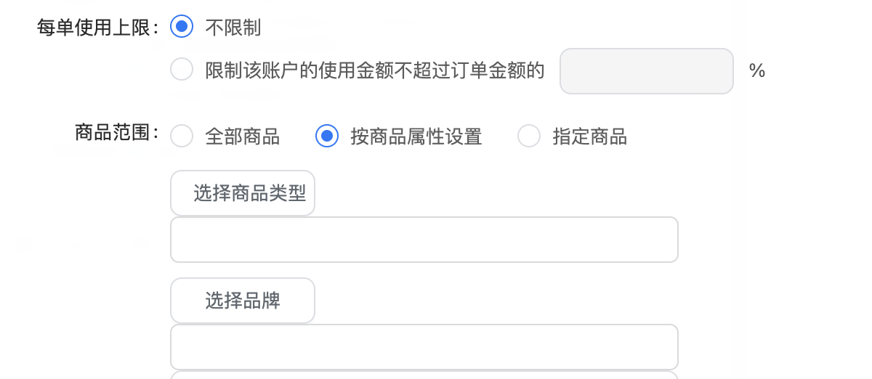Open the 选择商品类型 selector button

point(243,193)
